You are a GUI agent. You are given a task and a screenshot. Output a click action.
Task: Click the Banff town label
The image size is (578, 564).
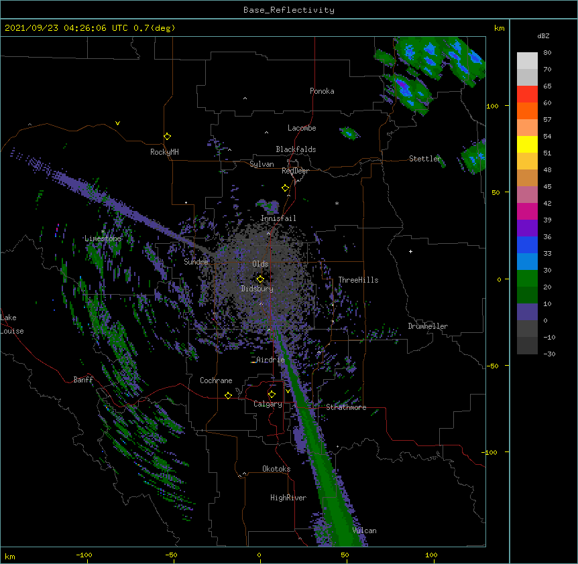click(x=83, y=380)
